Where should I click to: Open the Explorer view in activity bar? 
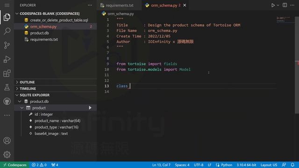tap(7, 17)
